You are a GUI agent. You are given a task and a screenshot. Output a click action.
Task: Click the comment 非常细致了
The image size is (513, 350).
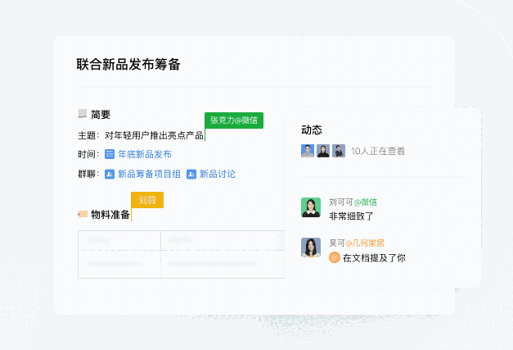coord(351,216)
